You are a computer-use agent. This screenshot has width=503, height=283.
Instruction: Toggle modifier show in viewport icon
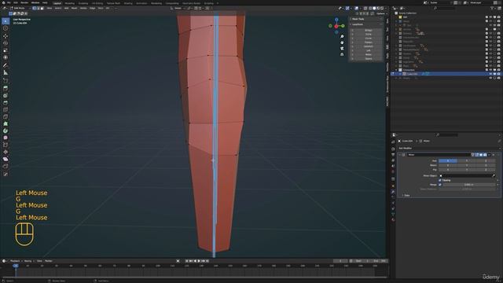pyautogui.click(x=481, y=155)
